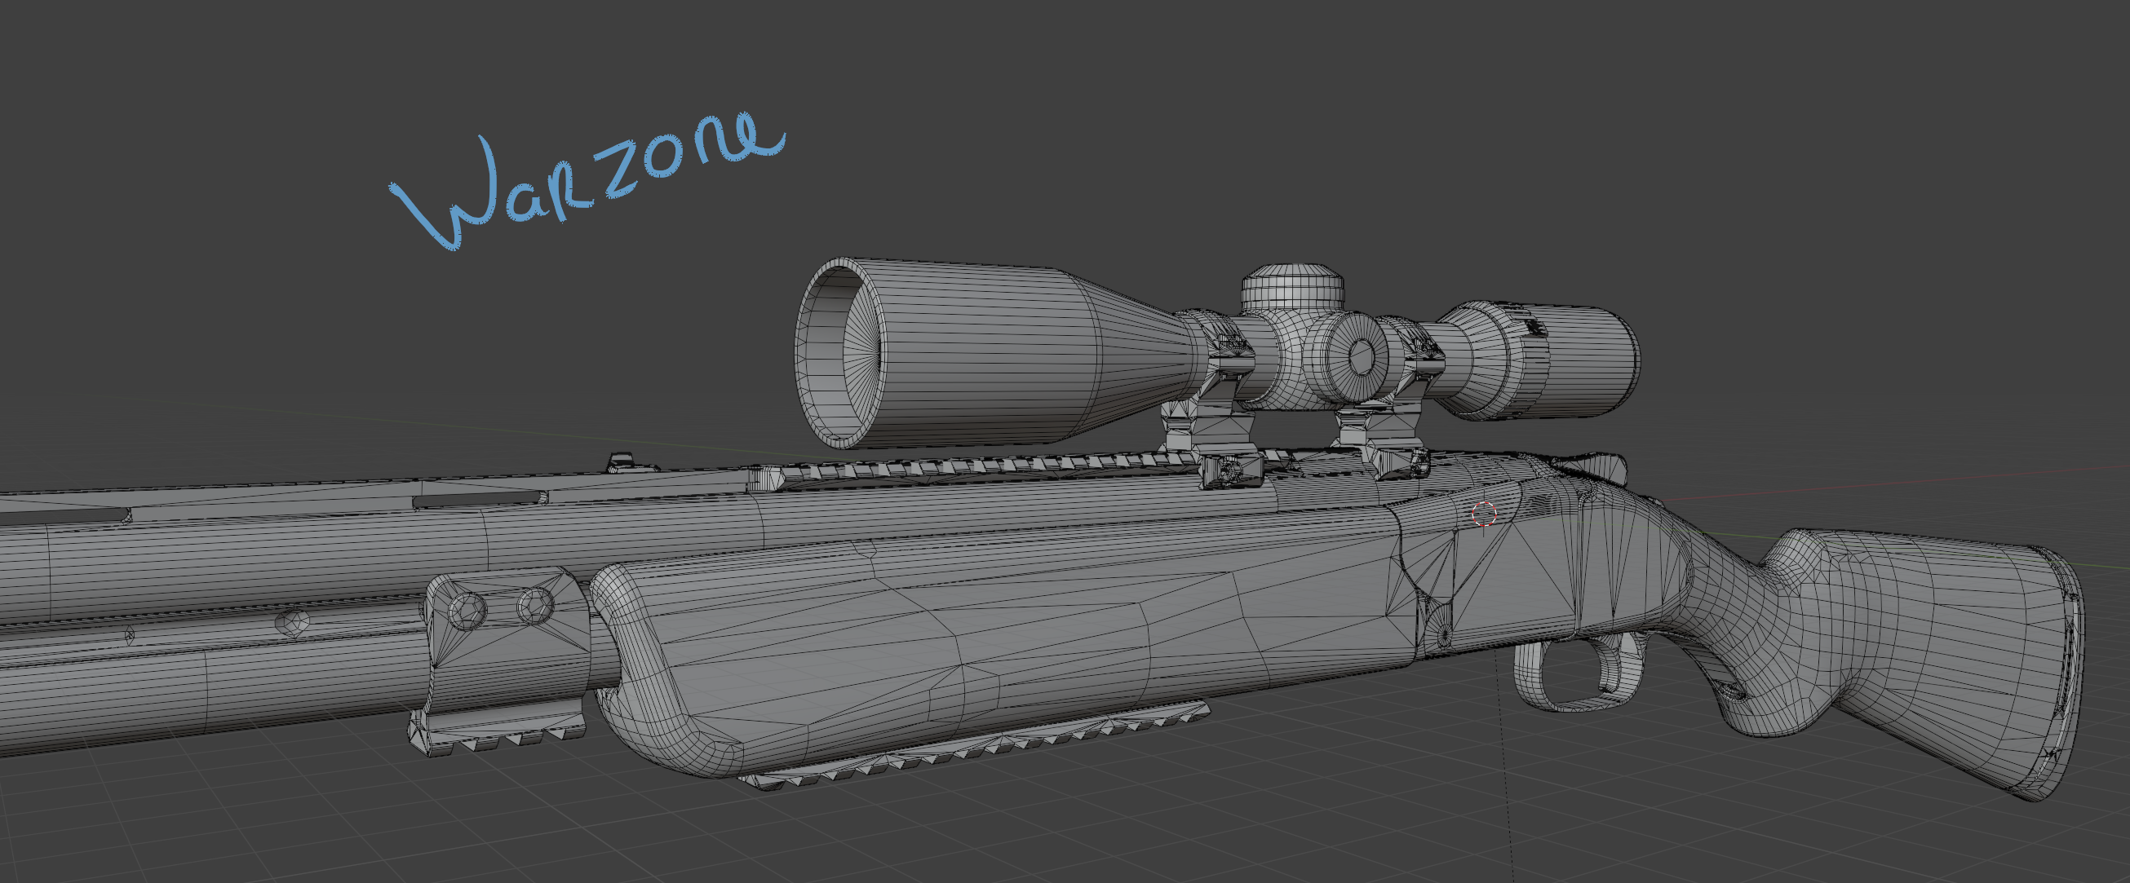This screenshot has width=2130, height=883.
Task: Select the rail underneath the forend
Action: tap(976, 744)
